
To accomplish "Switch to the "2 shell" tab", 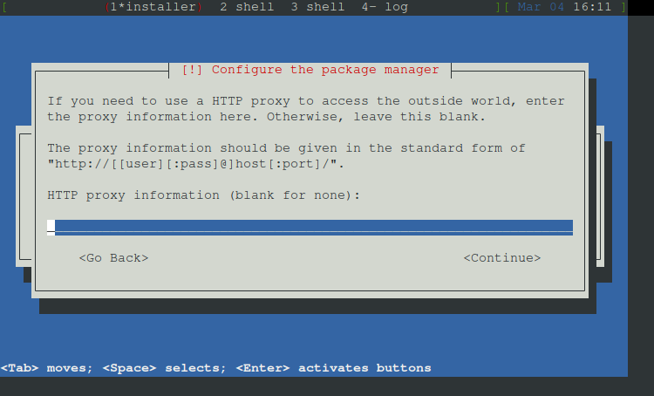I will [247, 7].
